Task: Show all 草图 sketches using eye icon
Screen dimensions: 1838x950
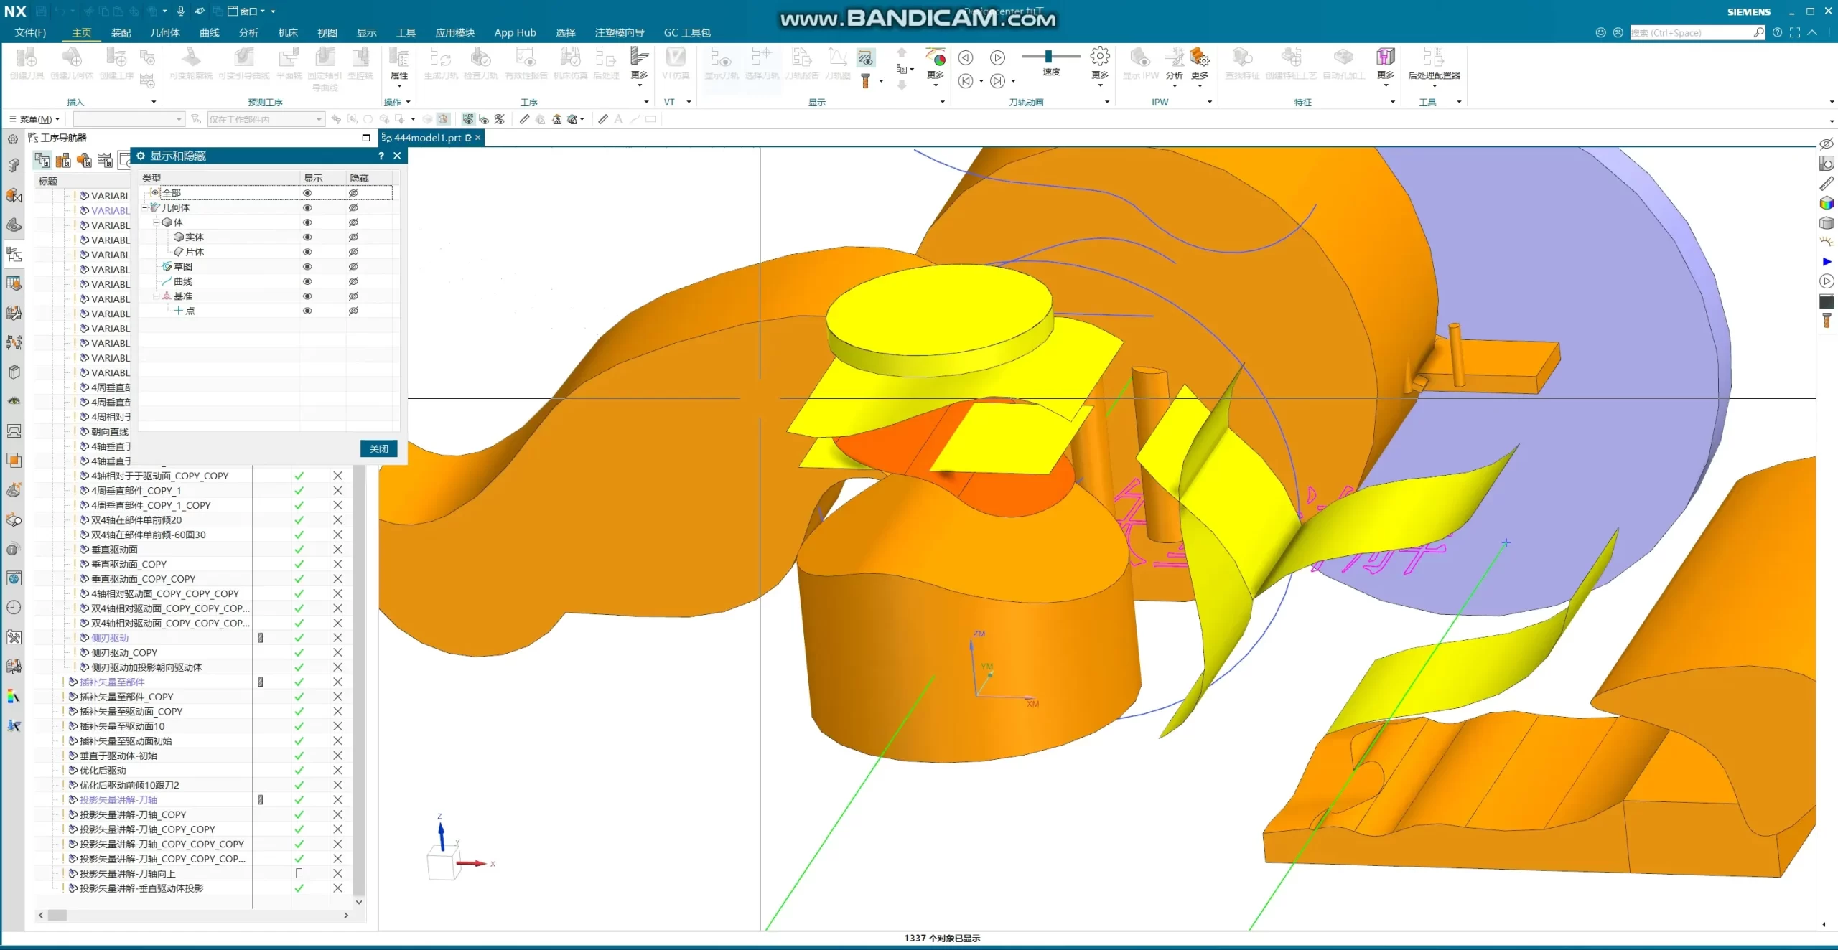Action: coord(307,267)
